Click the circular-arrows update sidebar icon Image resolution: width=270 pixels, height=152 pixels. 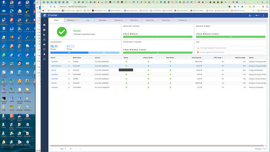45,49
